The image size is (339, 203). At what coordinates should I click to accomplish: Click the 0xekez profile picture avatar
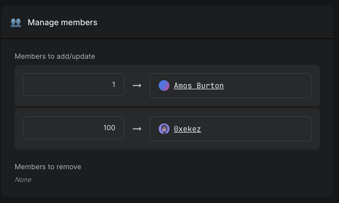[x=164, y=129]
